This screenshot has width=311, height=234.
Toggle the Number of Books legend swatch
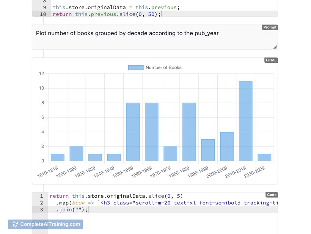tap(136, 67)
